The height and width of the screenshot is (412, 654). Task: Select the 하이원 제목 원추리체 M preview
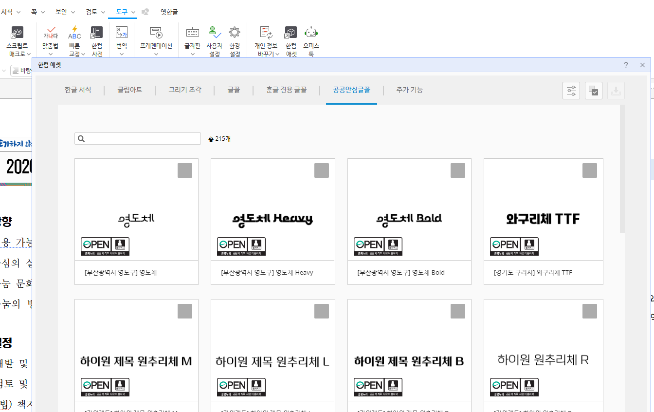pos(136,361)
